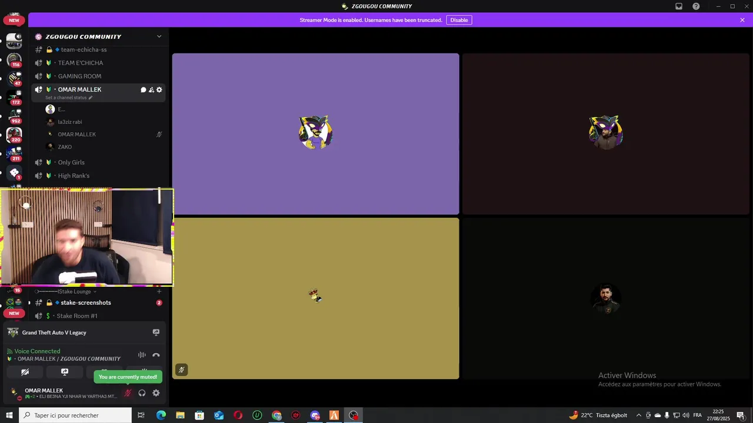Jump to top NEW unread indicator
This screenshot has width=753, height=423.
click(x=14, y=20)
